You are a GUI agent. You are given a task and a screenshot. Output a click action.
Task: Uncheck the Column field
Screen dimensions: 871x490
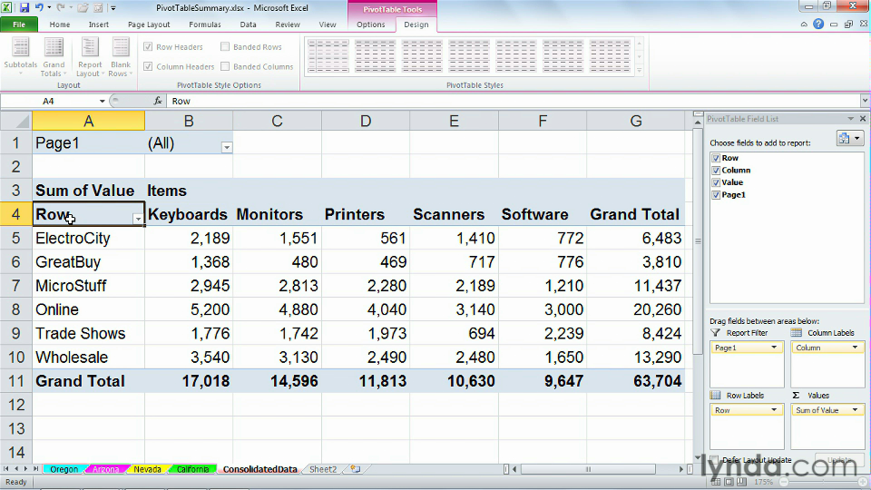[x=716, y=171]
